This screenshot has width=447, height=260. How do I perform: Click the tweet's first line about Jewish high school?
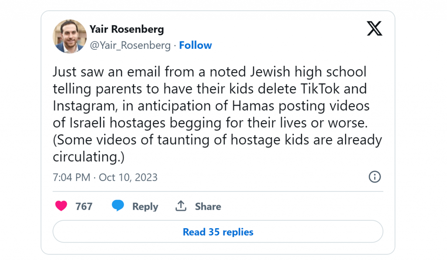[210, 72]
